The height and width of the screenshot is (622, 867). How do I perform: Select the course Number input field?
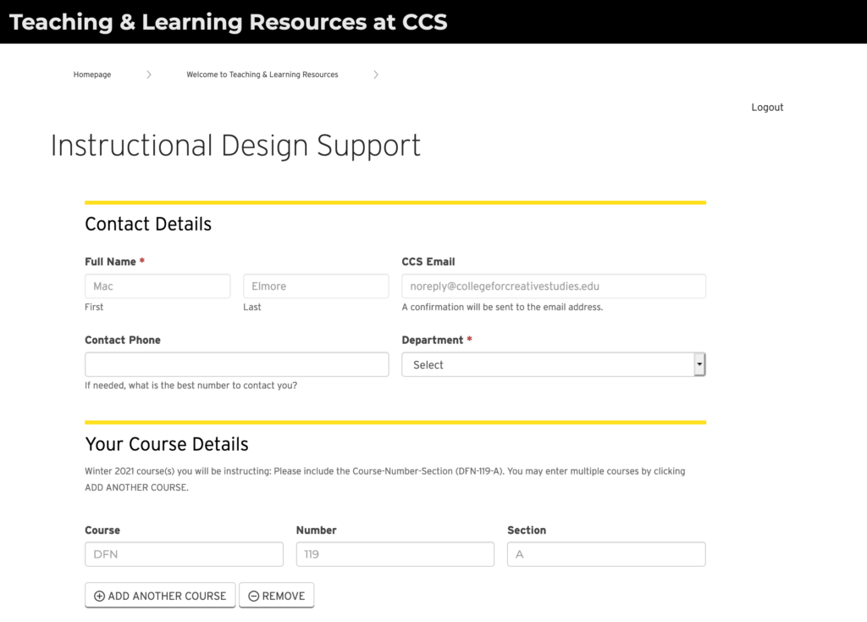pos(395,554)
